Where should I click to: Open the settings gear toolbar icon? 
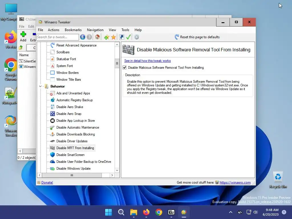click(137, 37)
